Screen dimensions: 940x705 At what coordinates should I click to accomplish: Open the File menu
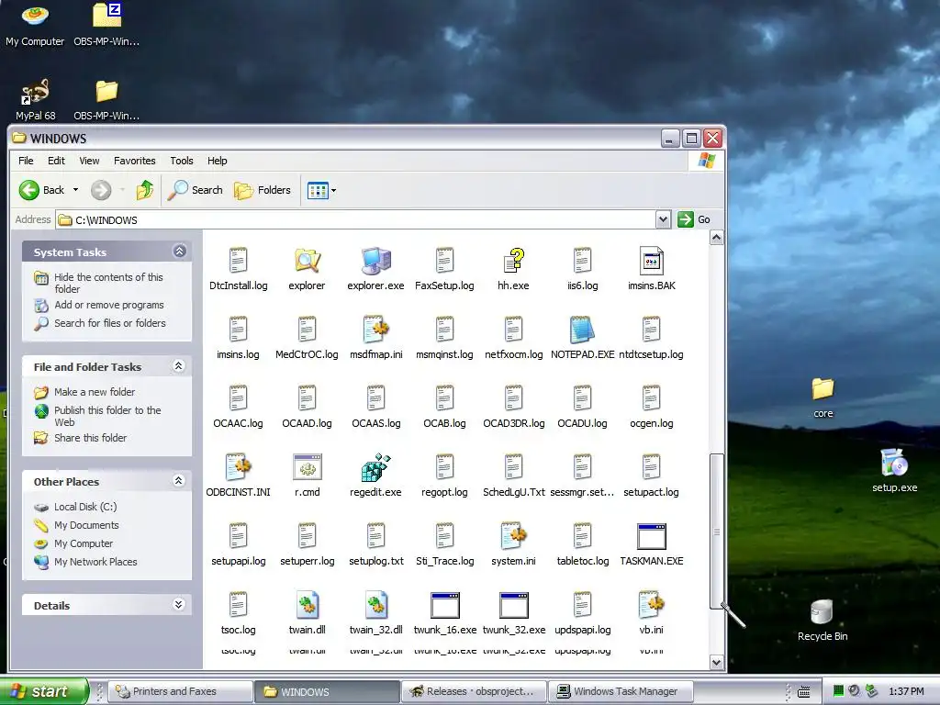point(26,161)
